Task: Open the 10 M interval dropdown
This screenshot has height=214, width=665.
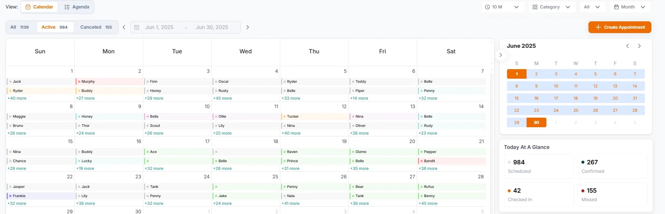Action: tap(503, 7)
